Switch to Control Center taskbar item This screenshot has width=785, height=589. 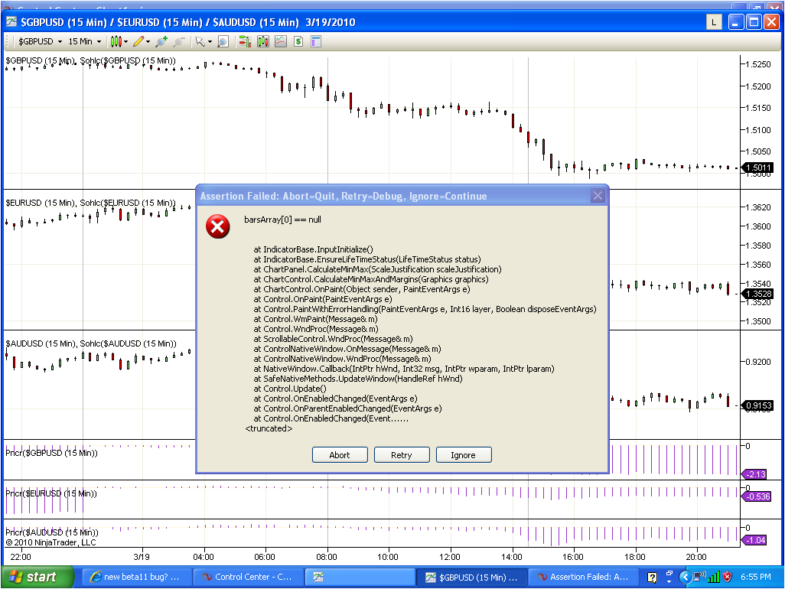pos(249,577)
